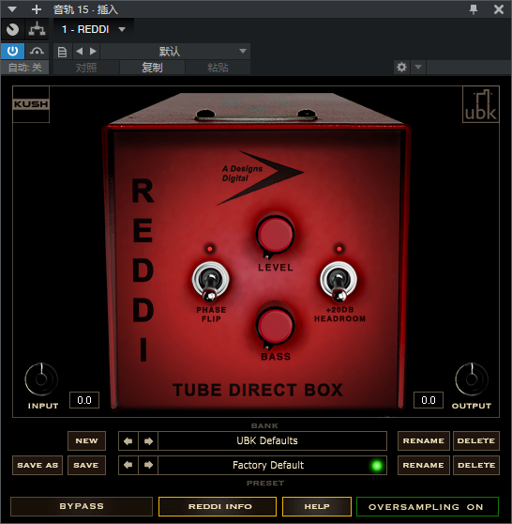Open the HELP button
The image size is (512, 524).
317,506
